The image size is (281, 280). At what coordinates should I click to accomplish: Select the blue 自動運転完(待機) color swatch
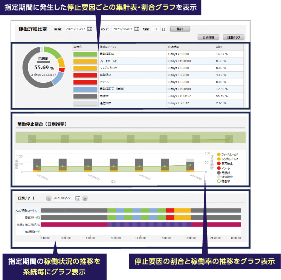(85, 89)
